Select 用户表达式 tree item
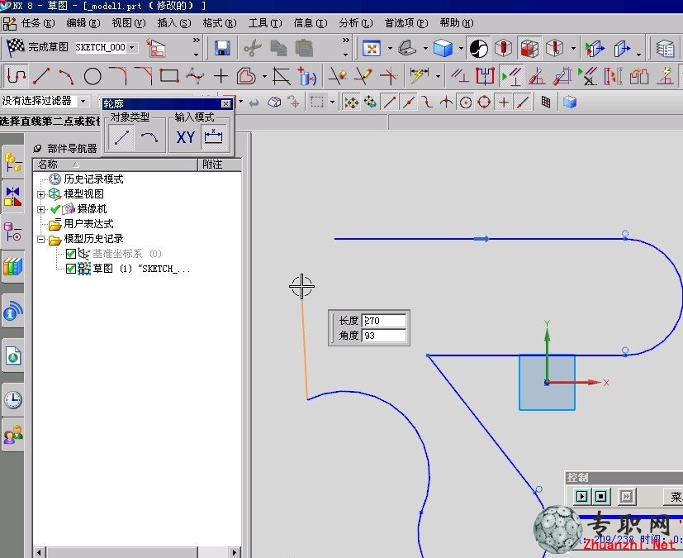Viewport: 683px width, 558px height. pos(88,224)
